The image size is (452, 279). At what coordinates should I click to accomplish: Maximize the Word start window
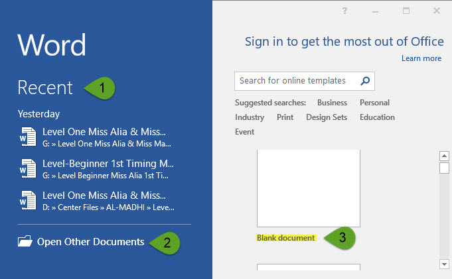pyautogui.click(x=406, y=11)
